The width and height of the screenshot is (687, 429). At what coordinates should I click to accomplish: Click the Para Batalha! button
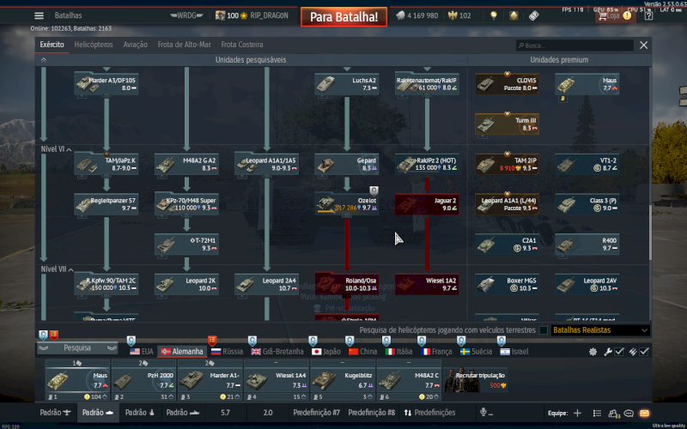coord(344,16)
